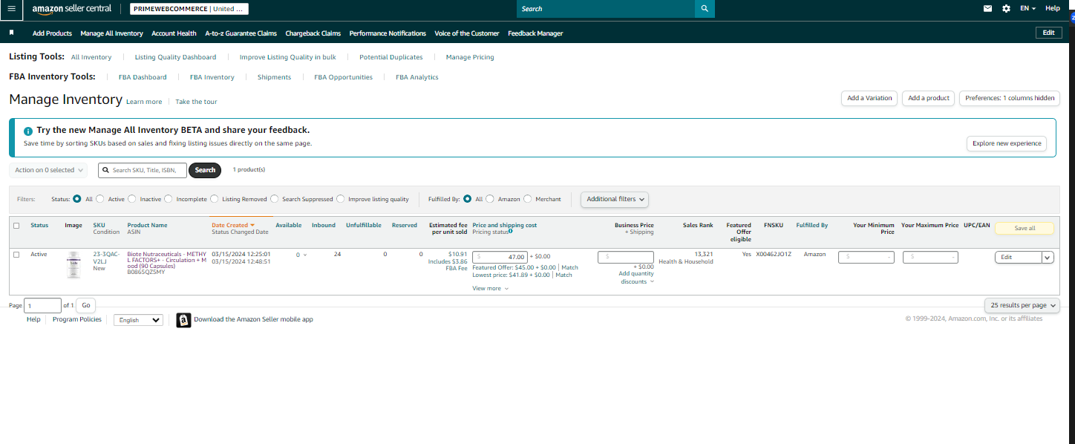Image resolution: width=1075 pixels, height=444 pixels.
Task: Select the All status radio button
Action: click(x=77, y=199)
